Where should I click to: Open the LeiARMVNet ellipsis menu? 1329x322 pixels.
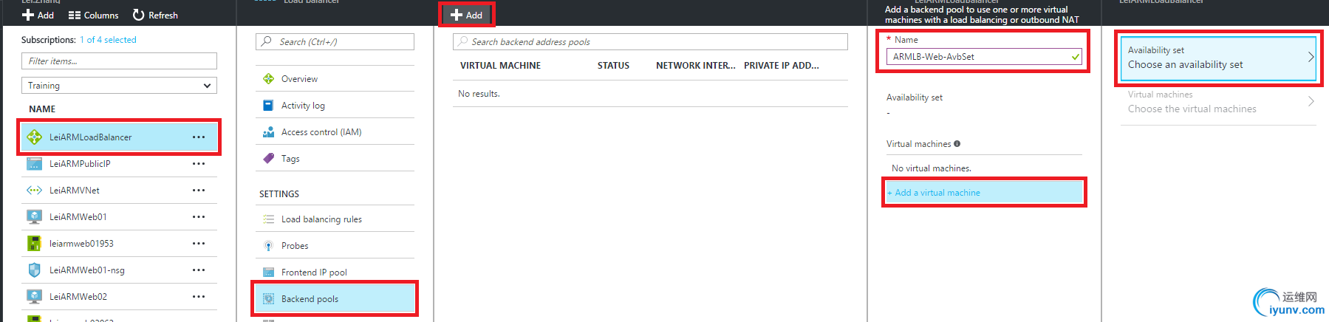[199, 191]
